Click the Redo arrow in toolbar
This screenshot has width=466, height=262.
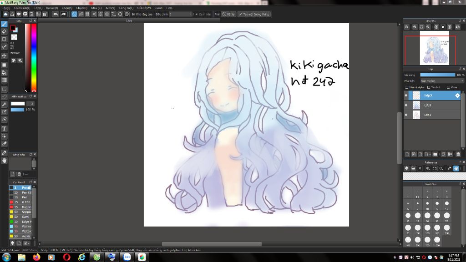point(64,14)
